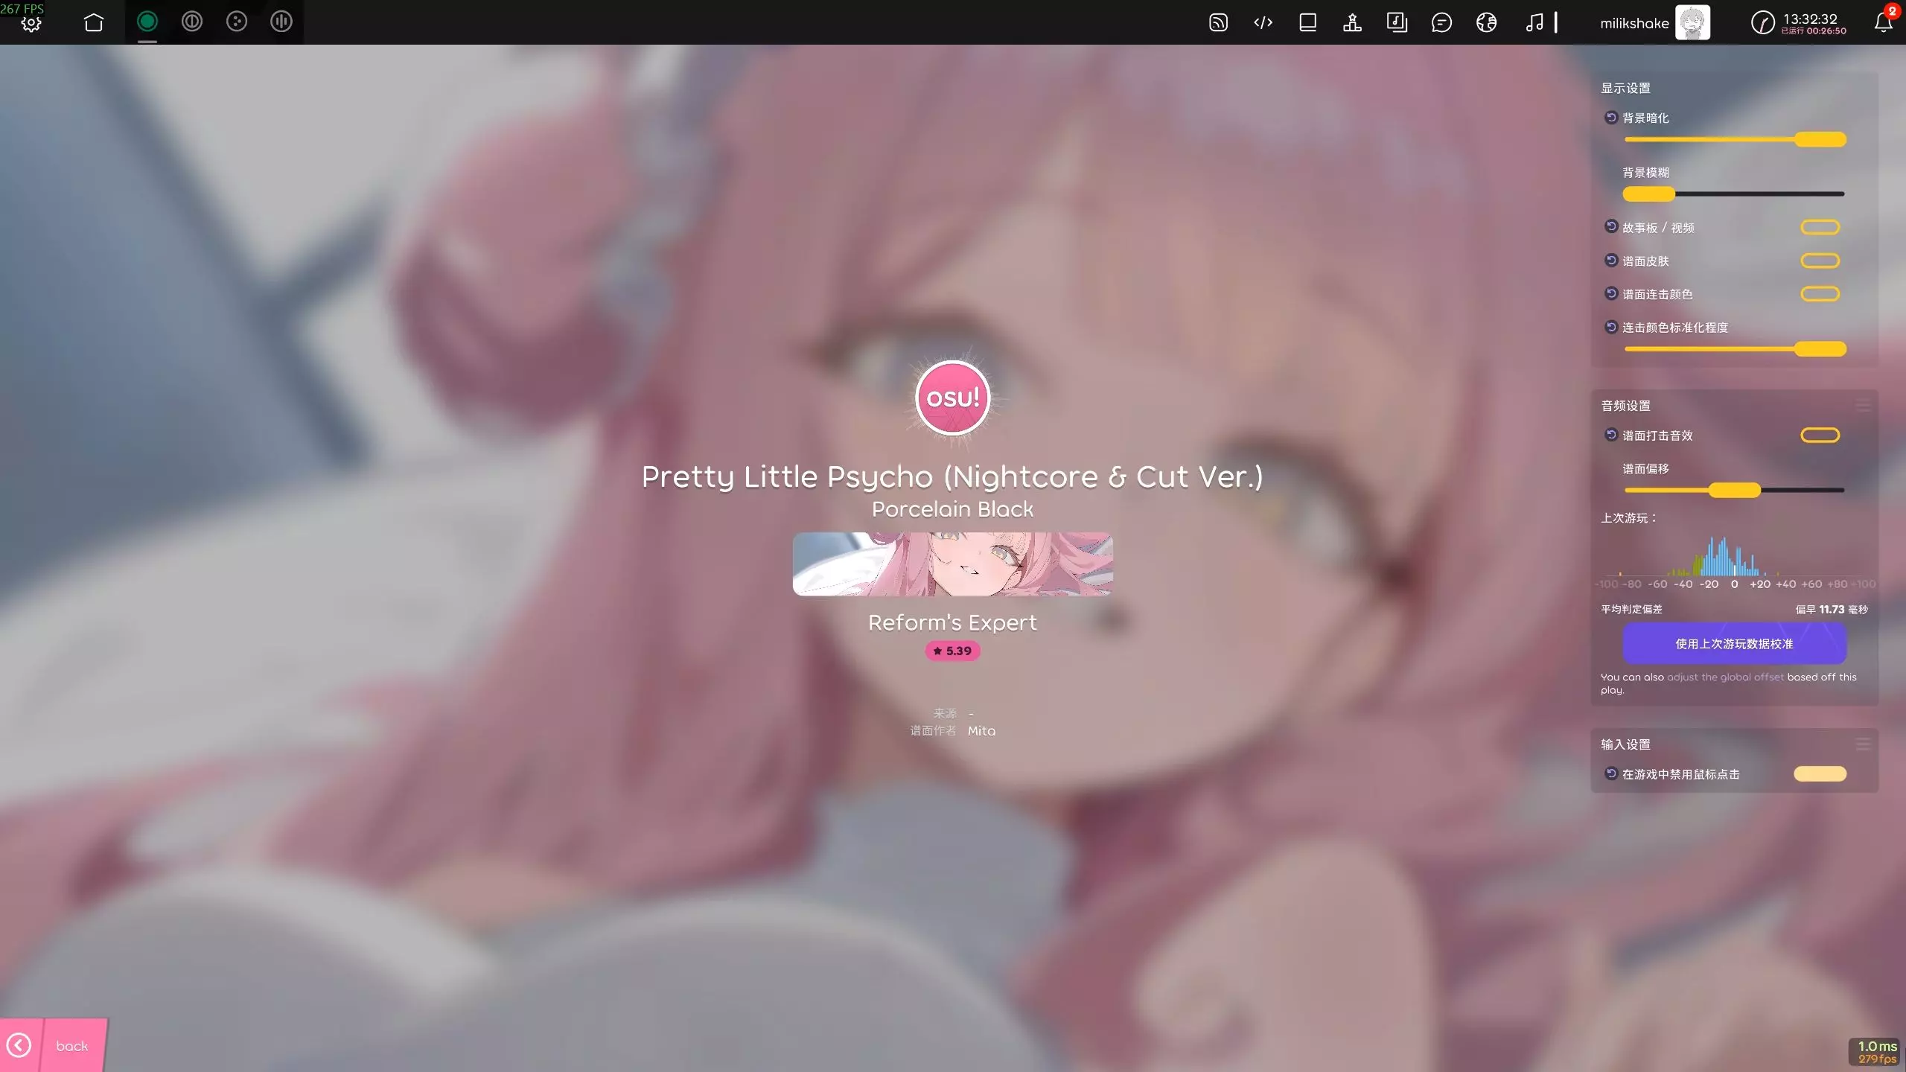Viewport: 1906px width, 1072px height.
Task: Toggle the 故事板 / 视频 switch
Action: 1820,227
